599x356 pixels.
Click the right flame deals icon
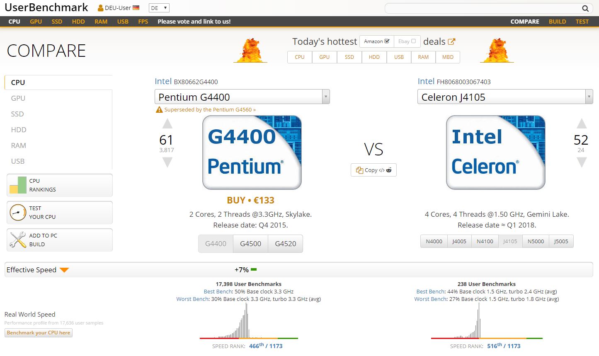(x=497, y=50)
